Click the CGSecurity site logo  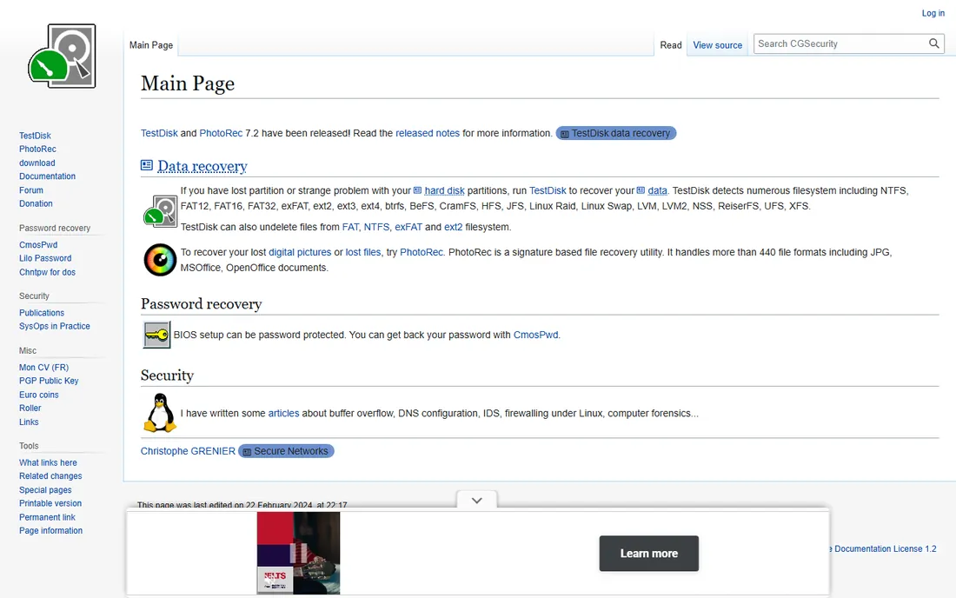[62, 56]
